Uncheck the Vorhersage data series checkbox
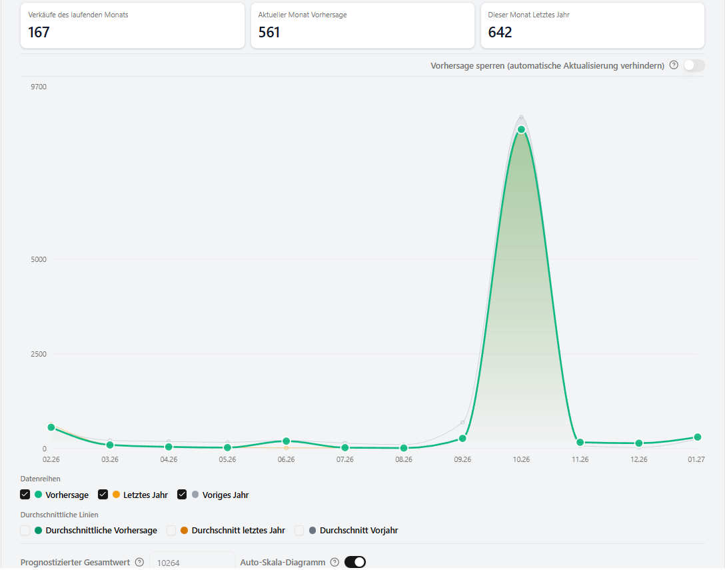Screen dimensions: 725x570 (25, 495)
